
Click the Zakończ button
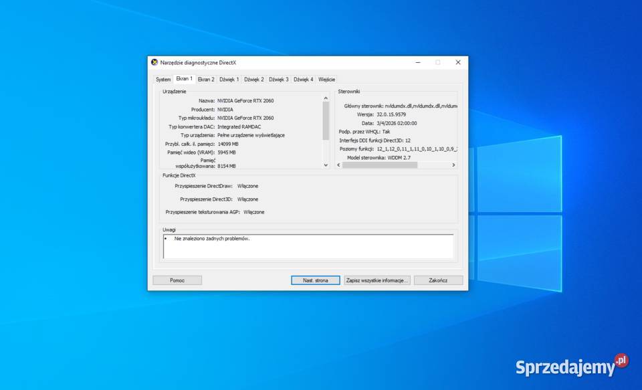[x=438, y=280]
